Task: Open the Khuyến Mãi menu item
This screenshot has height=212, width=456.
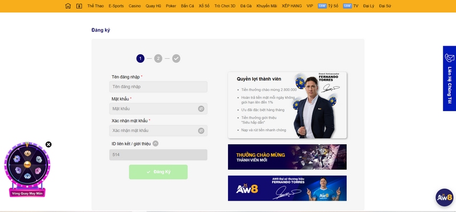Action: pos(267,6)
